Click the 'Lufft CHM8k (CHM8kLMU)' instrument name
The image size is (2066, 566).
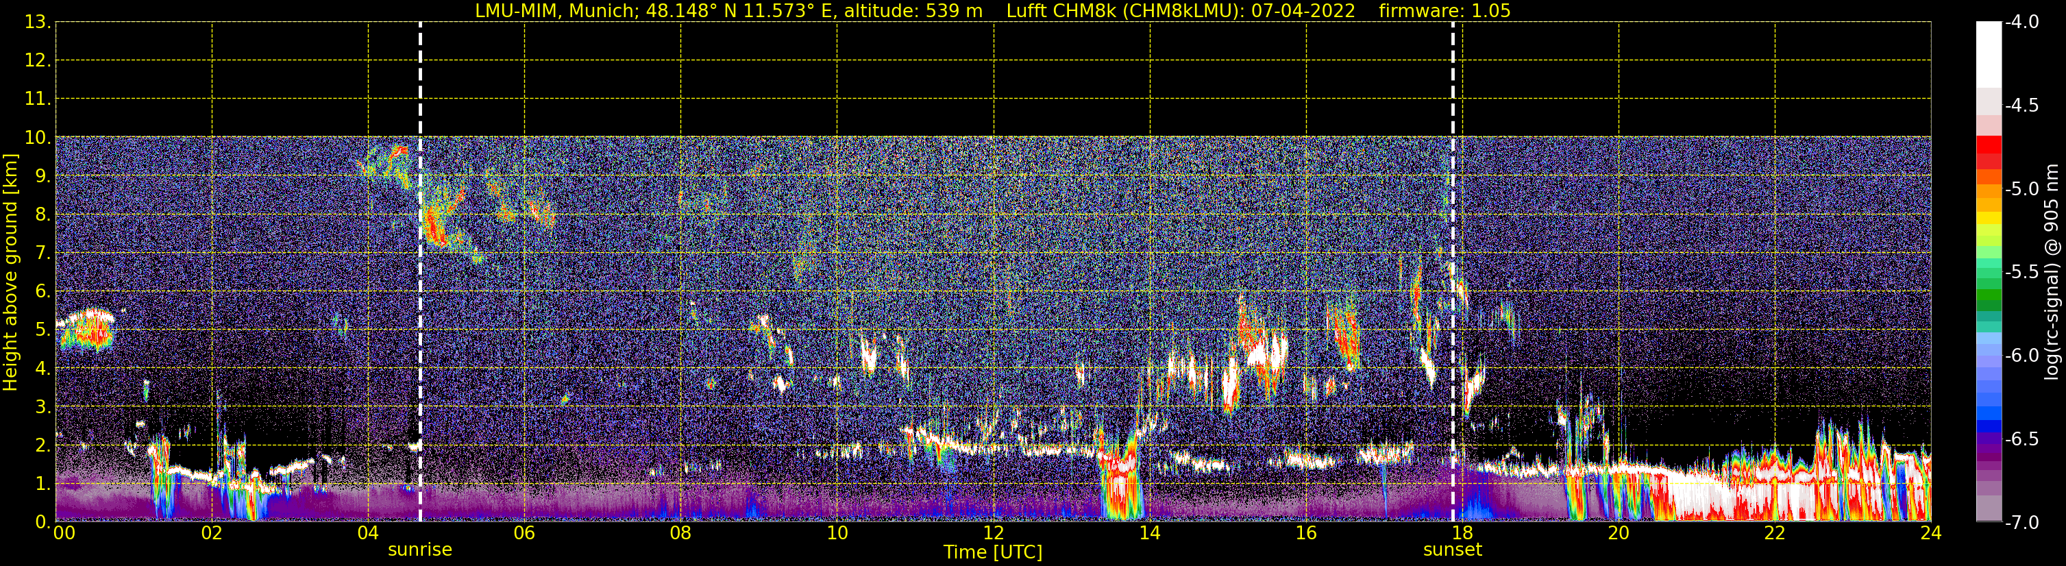click(1125, 11)
